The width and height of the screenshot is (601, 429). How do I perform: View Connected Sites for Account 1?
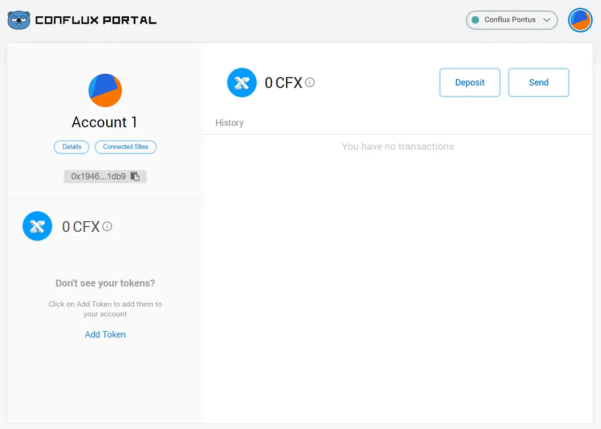tap(125, 147)
